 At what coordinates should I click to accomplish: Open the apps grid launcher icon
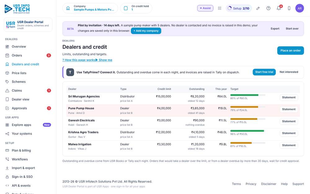(x=219, y=8)
